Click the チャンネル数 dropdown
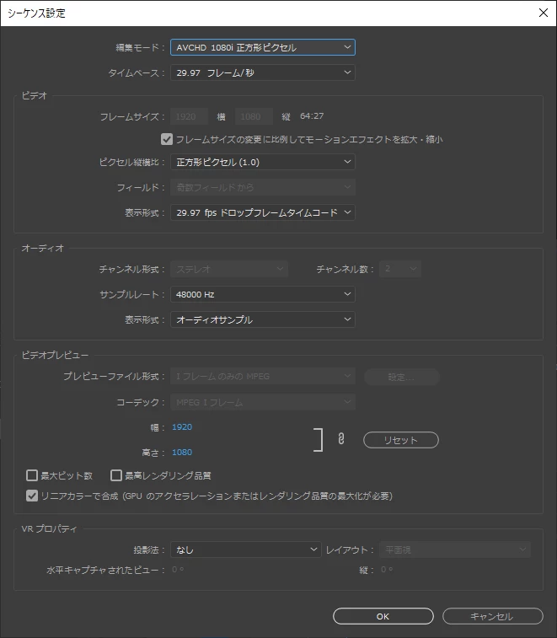This screenshot has width=557, height=638. (400, 269)
